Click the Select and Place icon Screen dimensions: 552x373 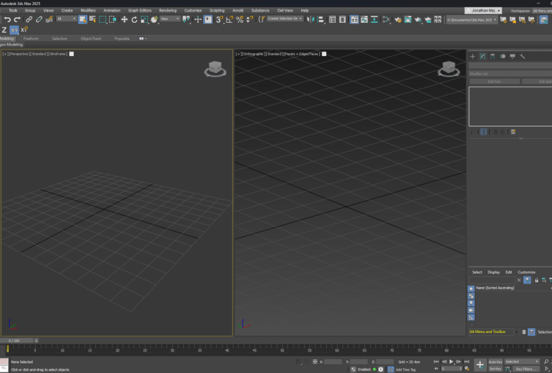(x=154, y=20)
